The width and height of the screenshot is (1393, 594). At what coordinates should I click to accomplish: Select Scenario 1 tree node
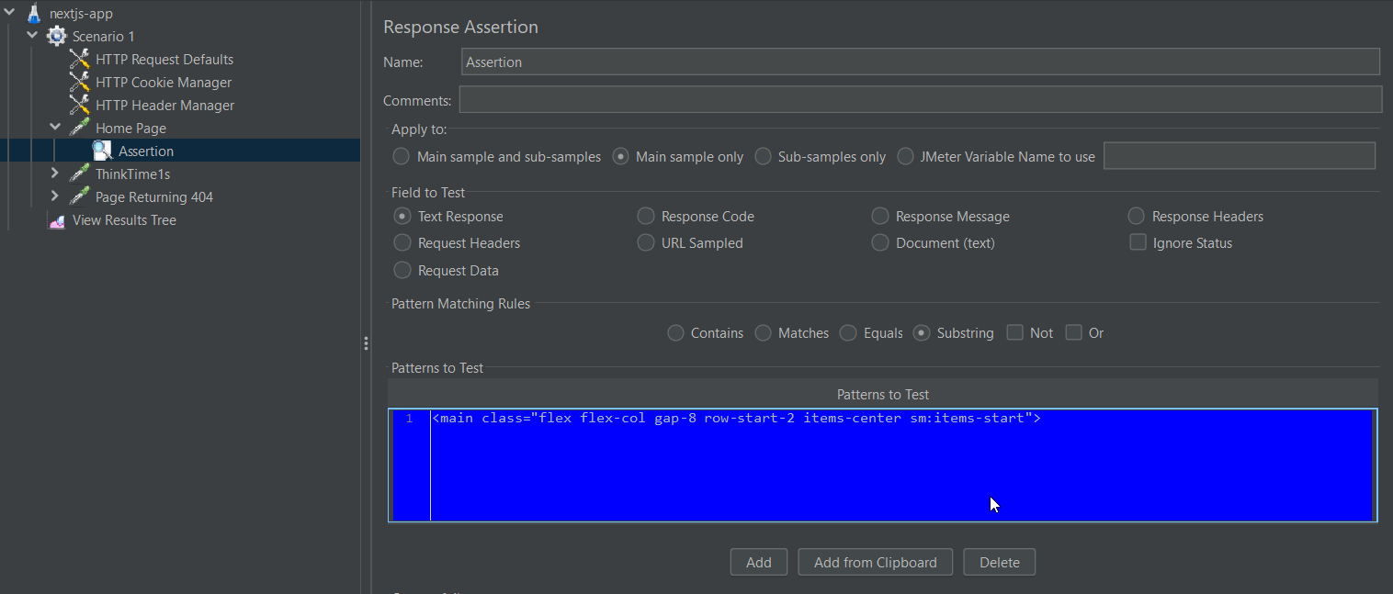(x=104, y=37)
